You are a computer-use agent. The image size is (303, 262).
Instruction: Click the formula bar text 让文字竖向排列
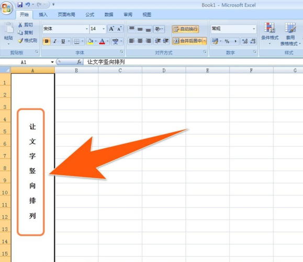(x=106, y=62)
